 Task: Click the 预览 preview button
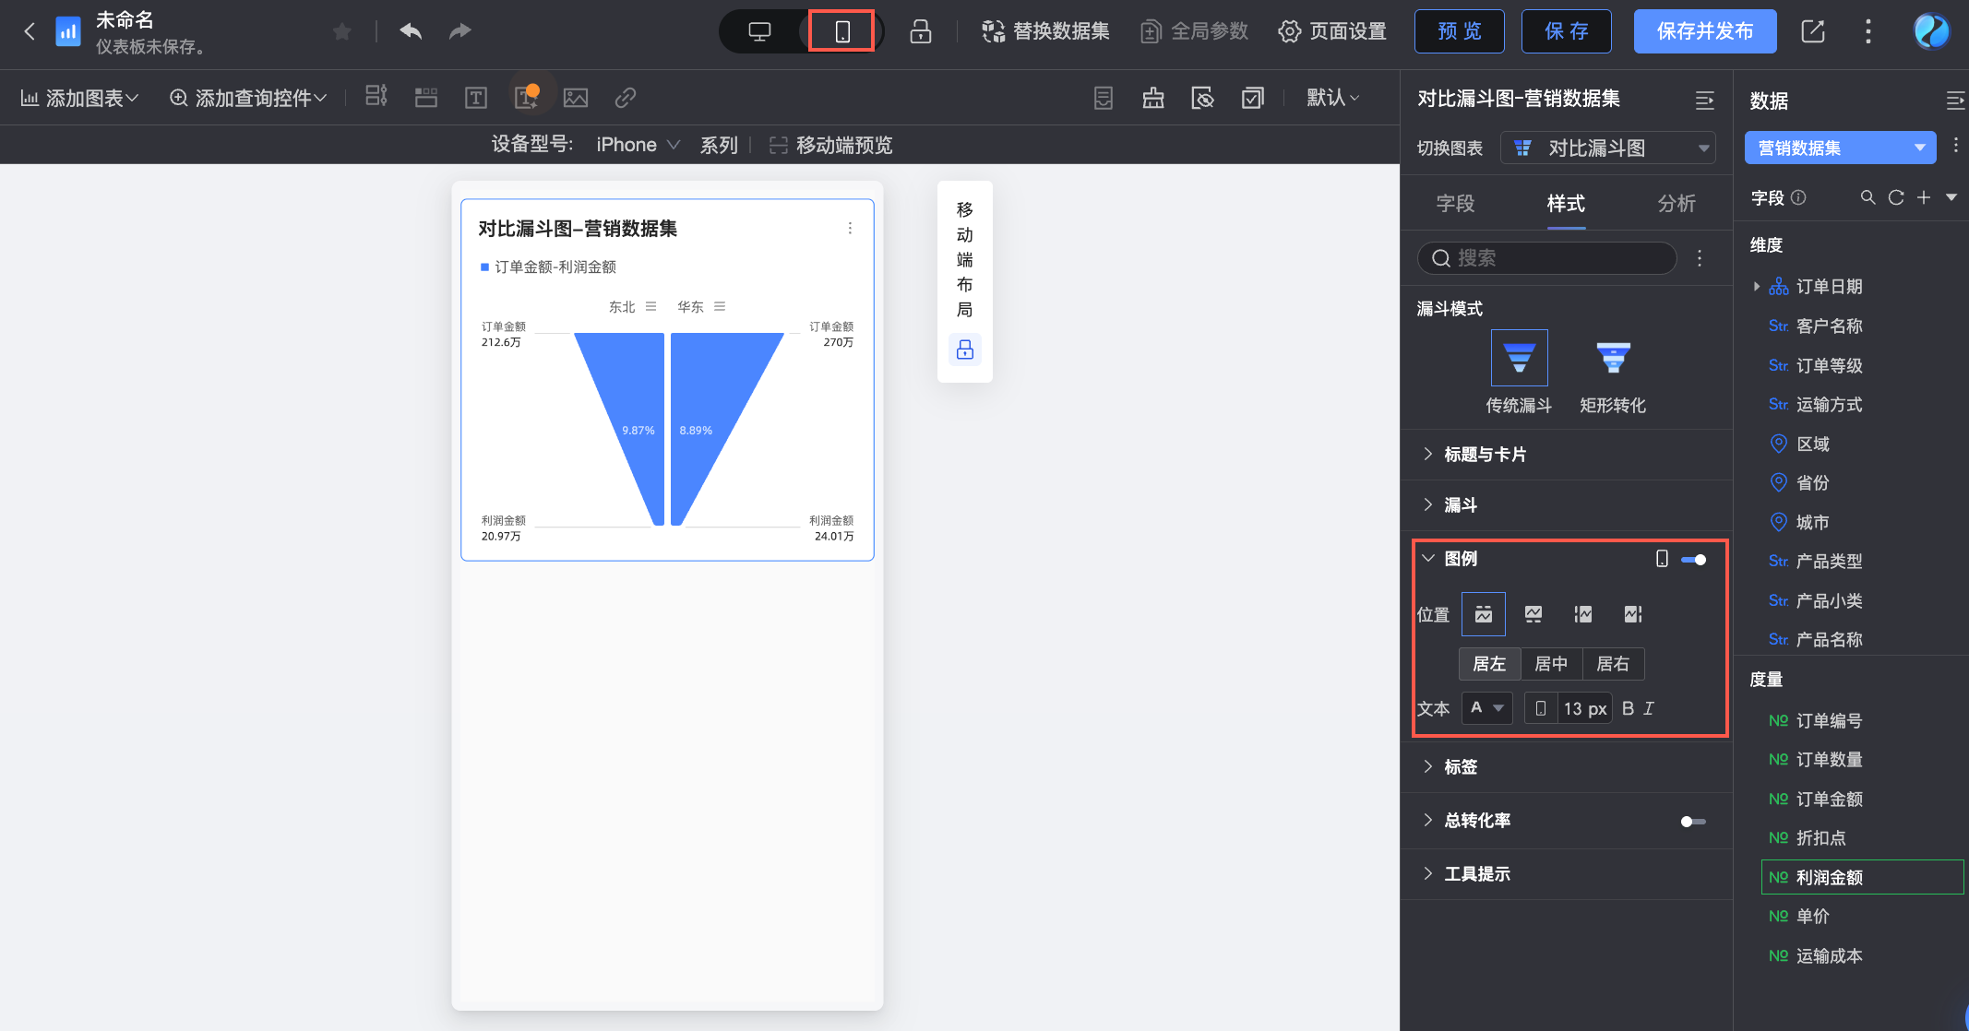(1459, 31)
